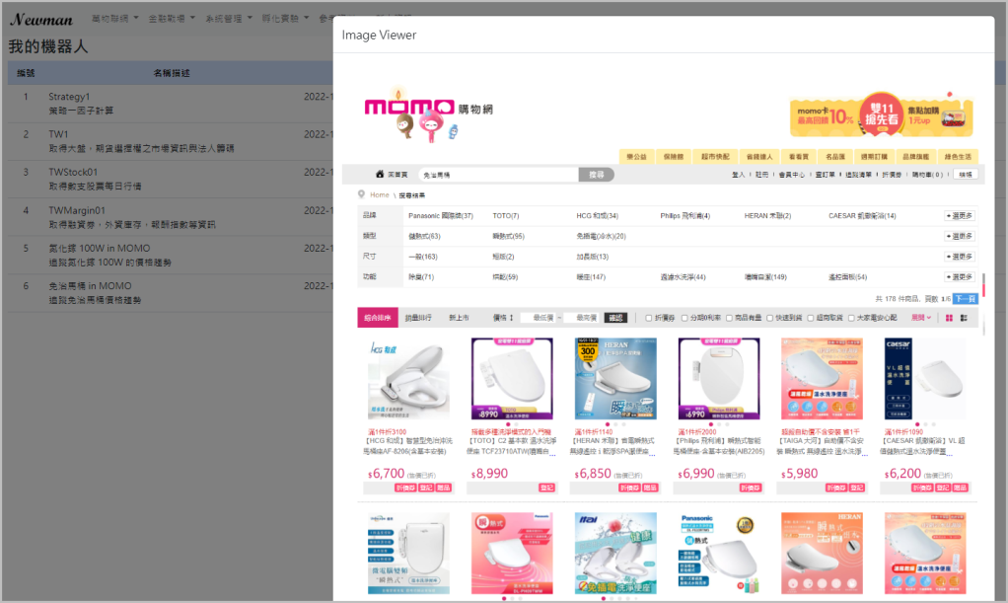Open the 展開 filter dropdown
Screen dimensions: 1008x603
(x=921, y=318)
